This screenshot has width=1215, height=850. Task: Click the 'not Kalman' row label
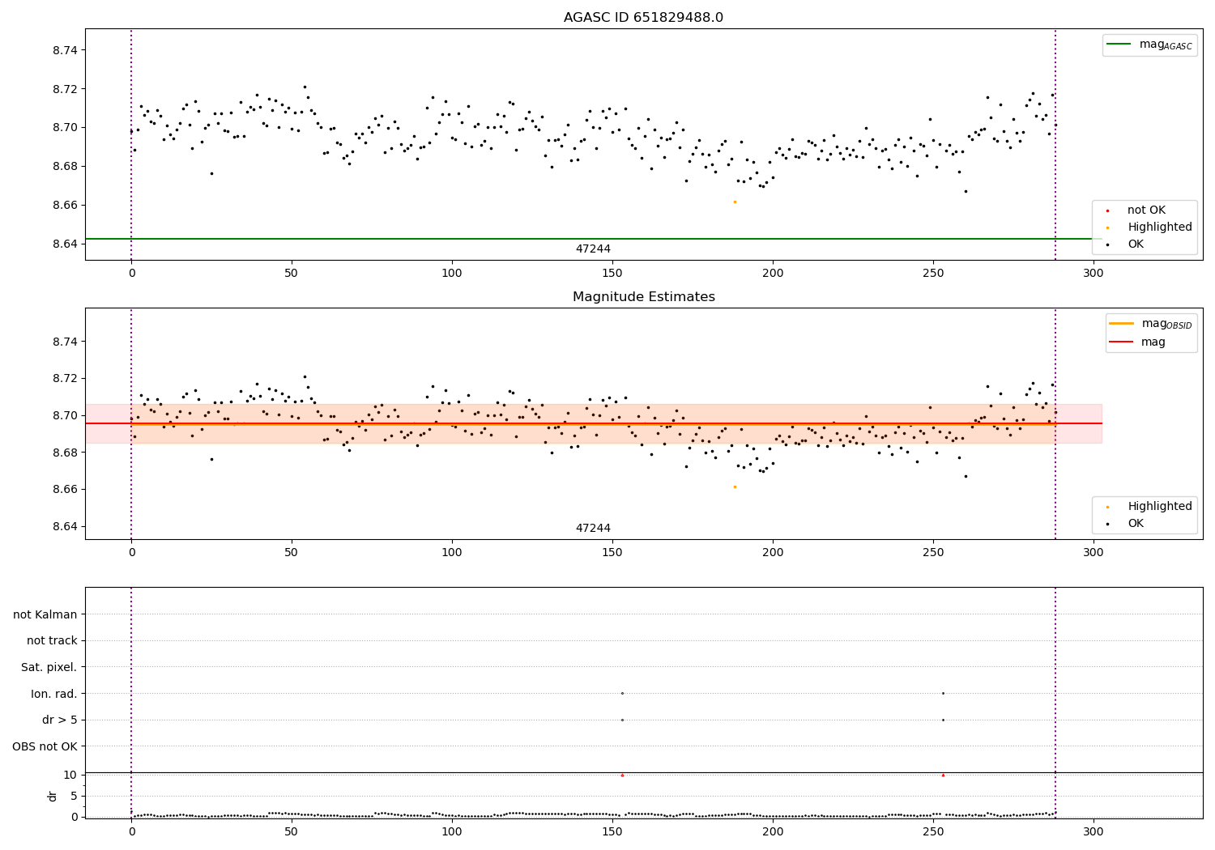click(x=45, y=614)
